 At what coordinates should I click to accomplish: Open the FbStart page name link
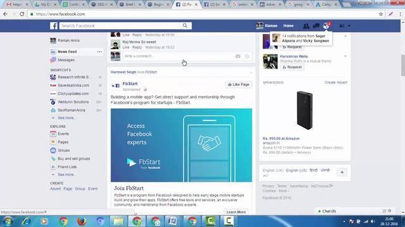pos(130,84)
